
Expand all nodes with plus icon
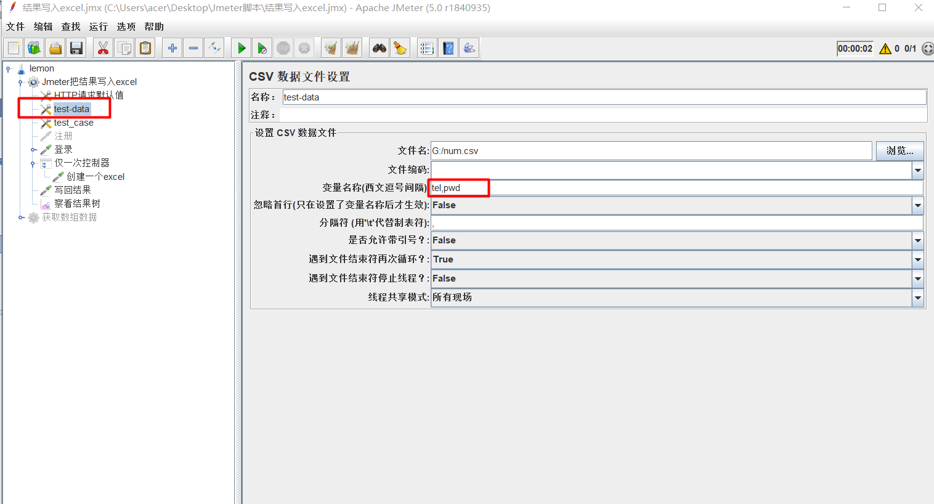[x=173, y=48]
